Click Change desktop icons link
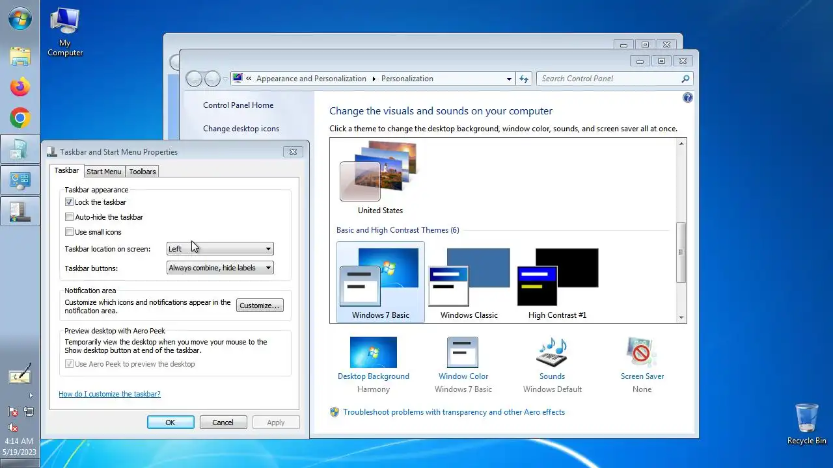Screen dimensions: 833x468 pos(241,129)
